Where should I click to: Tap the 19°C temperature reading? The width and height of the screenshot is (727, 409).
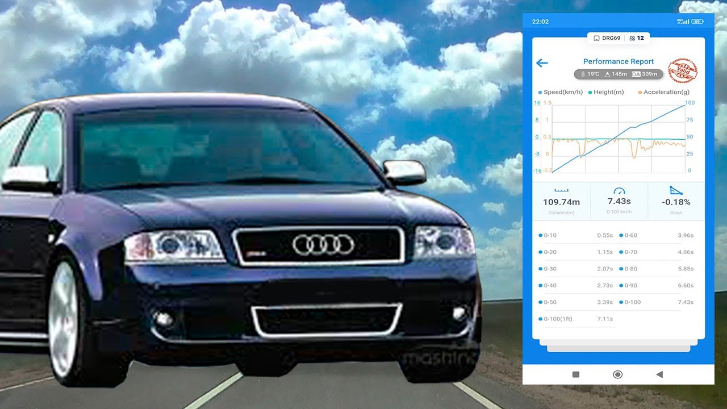[x=590, y=74]
